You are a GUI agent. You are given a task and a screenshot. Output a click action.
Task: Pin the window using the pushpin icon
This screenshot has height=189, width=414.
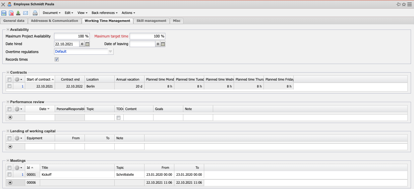398,4
